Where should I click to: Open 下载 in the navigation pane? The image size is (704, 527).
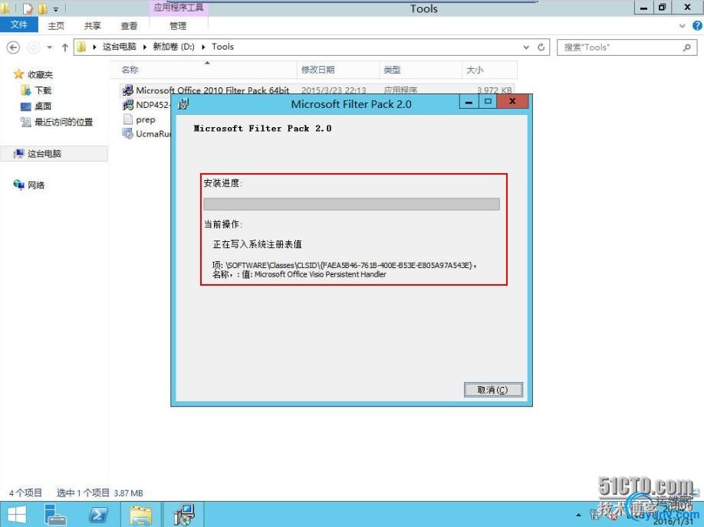(43, 90)
